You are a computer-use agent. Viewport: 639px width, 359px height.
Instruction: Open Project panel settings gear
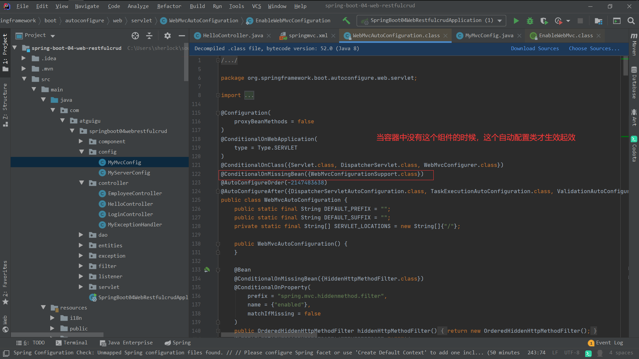[167, 36]
